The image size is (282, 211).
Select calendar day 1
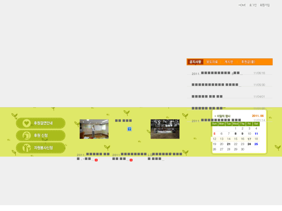click(235, 129)
